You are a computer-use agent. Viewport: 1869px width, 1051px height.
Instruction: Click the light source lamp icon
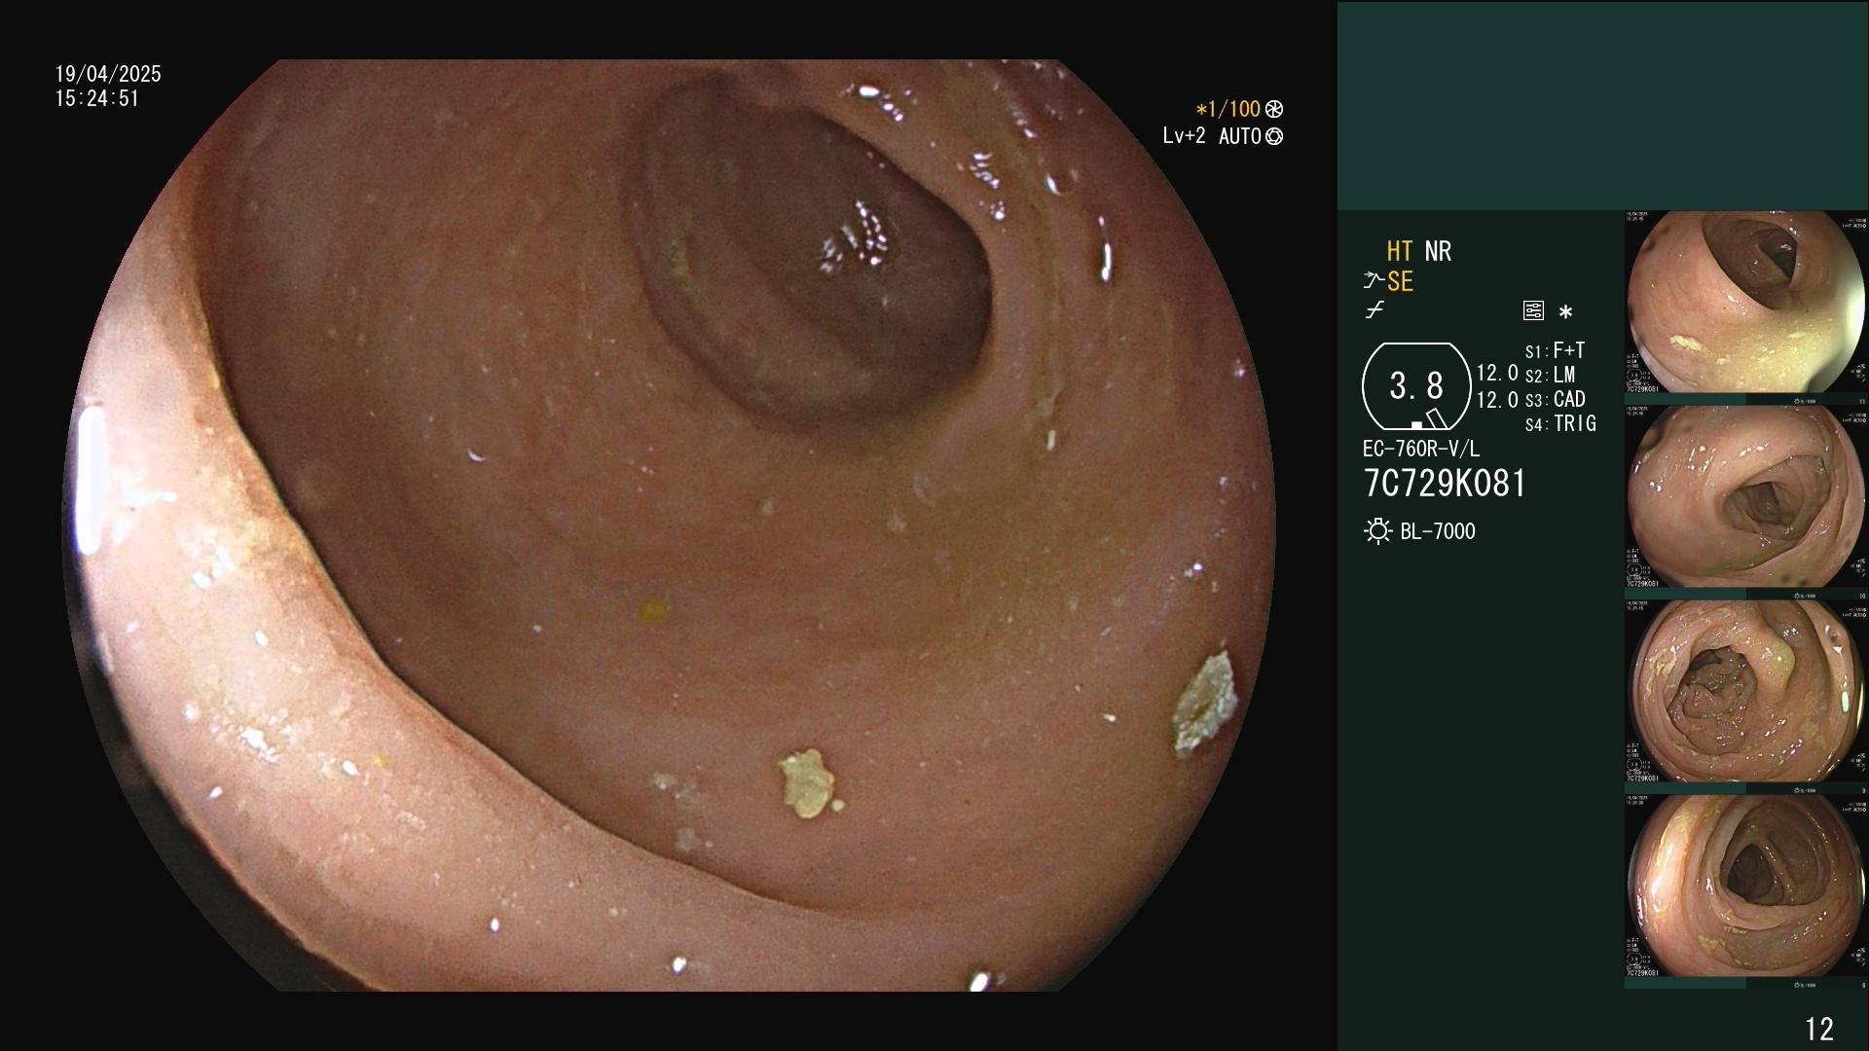1377,531
